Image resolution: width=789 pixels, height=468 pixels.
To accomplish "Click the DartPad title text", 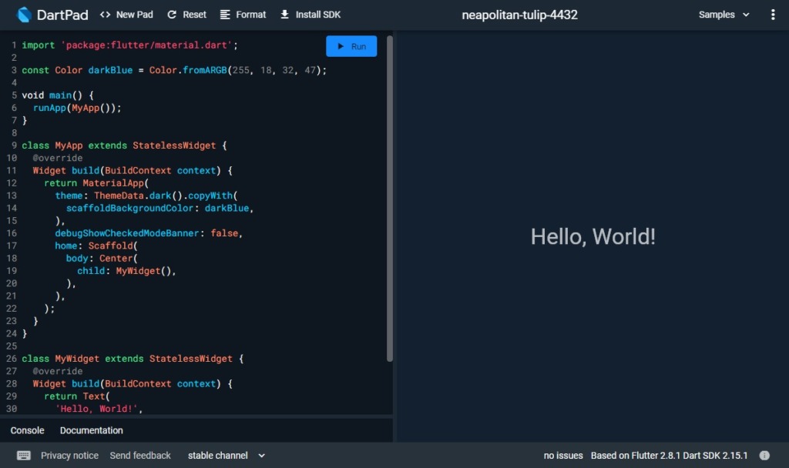I will pyautogui.click(x=62, y=15).
